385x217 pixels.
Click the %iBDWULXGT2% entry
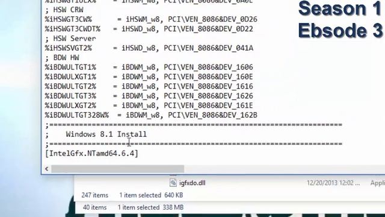pyautogui.click(x=149, y=105)
